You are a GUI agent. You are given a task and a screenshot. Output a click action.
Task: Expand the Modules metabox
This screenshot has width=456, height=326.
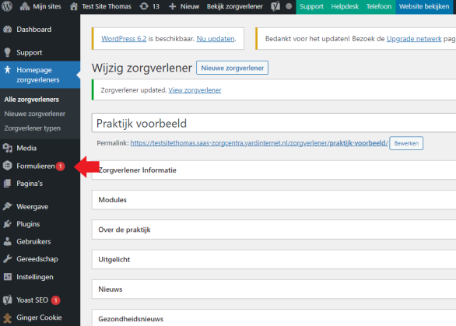tap(274, 200)
